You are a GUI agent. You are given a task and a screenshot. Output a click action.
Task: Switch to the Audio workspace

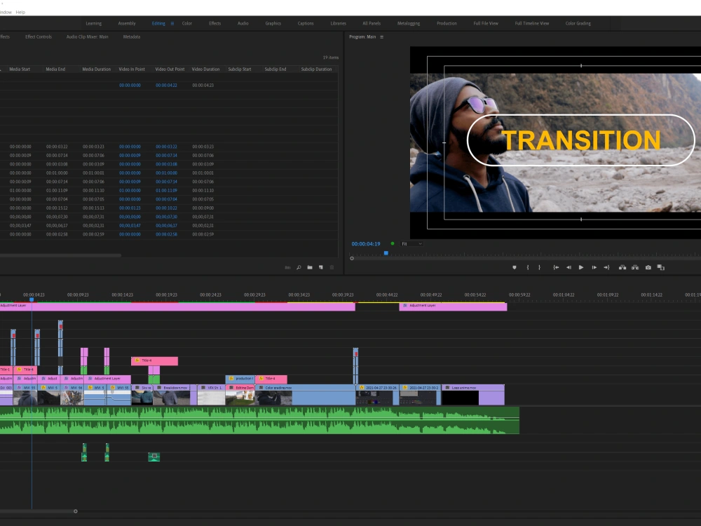[243, 23]
